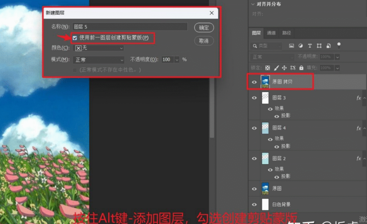Image resolution: width=367 pixels, height=224 pixels.
Task: Select 白色背景 layer thumbnail
Action: coord(265,204)
